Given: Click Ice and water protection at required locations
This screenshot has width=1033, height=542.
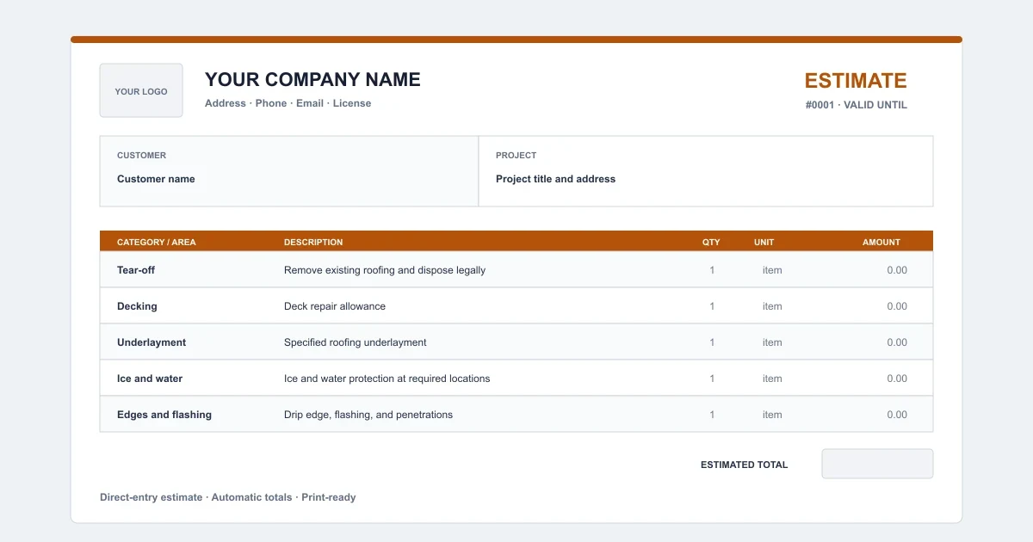Looking at the screenshot, I should click(x=387, y=379).
